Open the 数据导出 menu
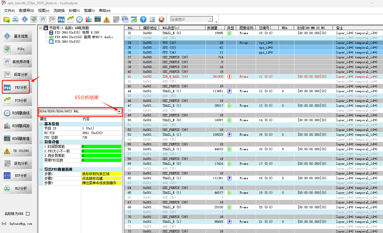This screenshot has width=383, height=233. coord(26,11)
